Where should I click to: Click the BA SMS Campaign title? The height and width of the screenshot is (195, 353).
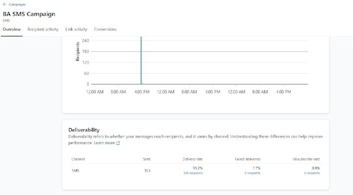[x=29, y=14]
